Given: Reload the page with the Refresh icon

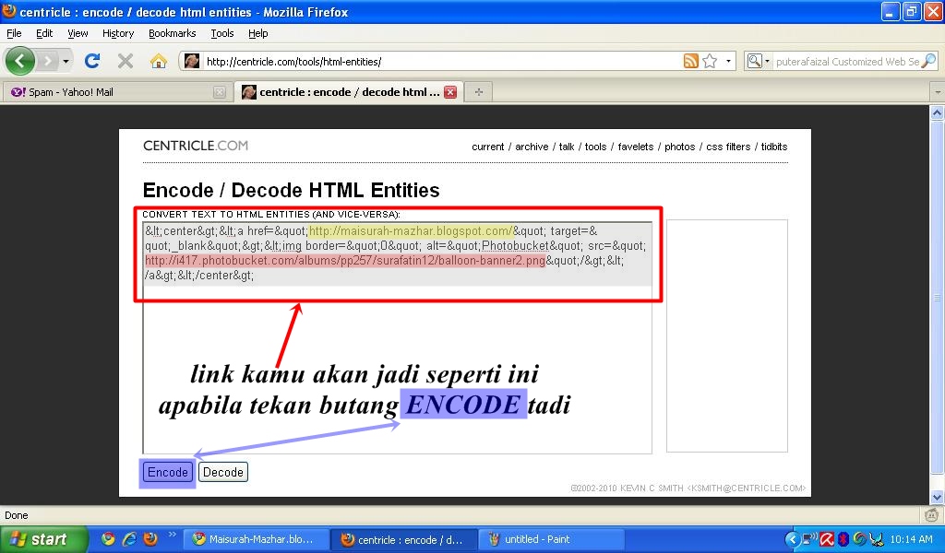Looking at the screenshot, I should [92, 61].
